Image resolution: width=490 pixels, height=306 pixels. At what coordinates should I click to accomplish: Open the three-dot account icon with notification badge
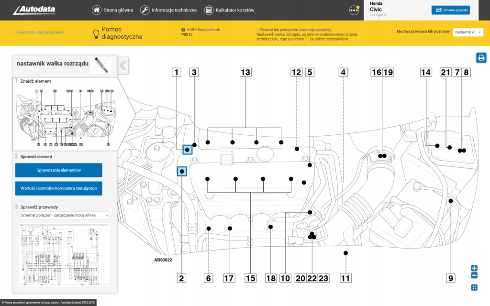coord(354,10)
